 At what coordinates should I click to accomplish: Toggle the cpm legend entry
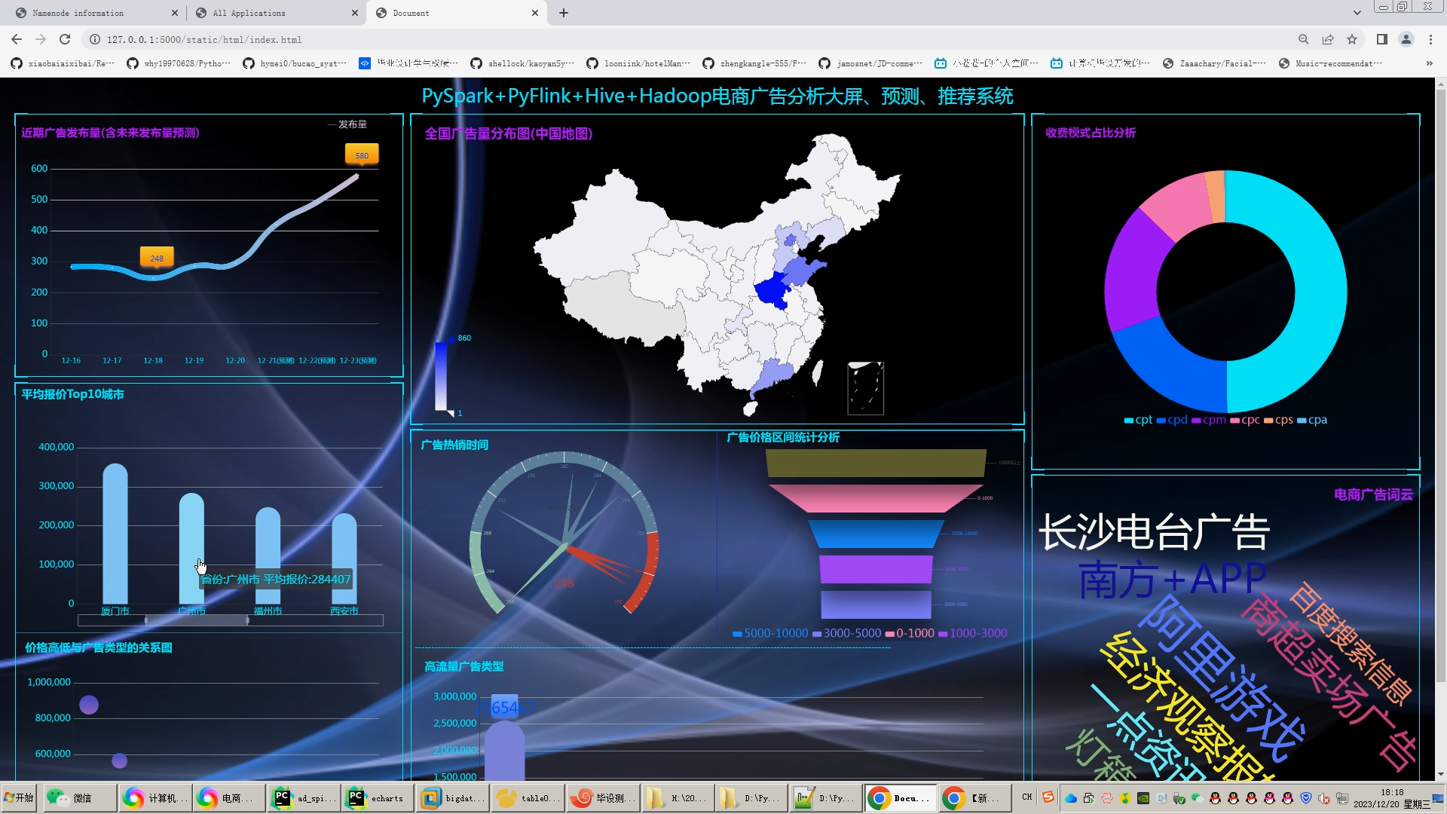click(x=1208, y=420)
